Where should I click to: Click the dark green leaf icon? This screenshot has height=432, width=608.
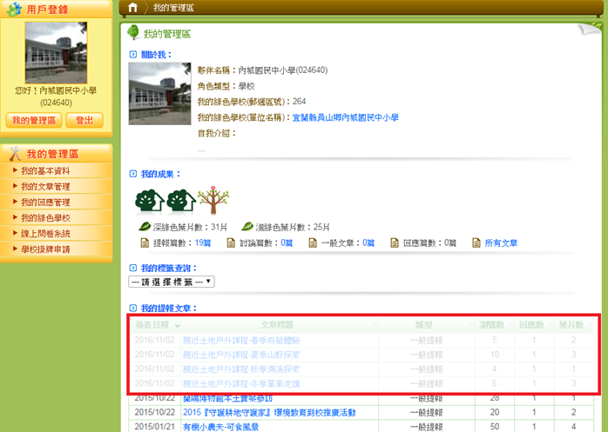145,227
